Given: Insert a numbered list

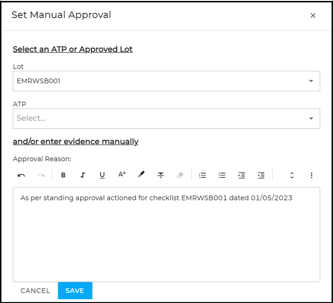Looking at the screenshot, I should click(203, 175).
